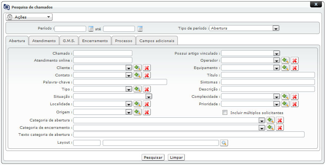Expand the Equipamento dropdown arrow
326x165 pixels.
(x=276, y=68)
